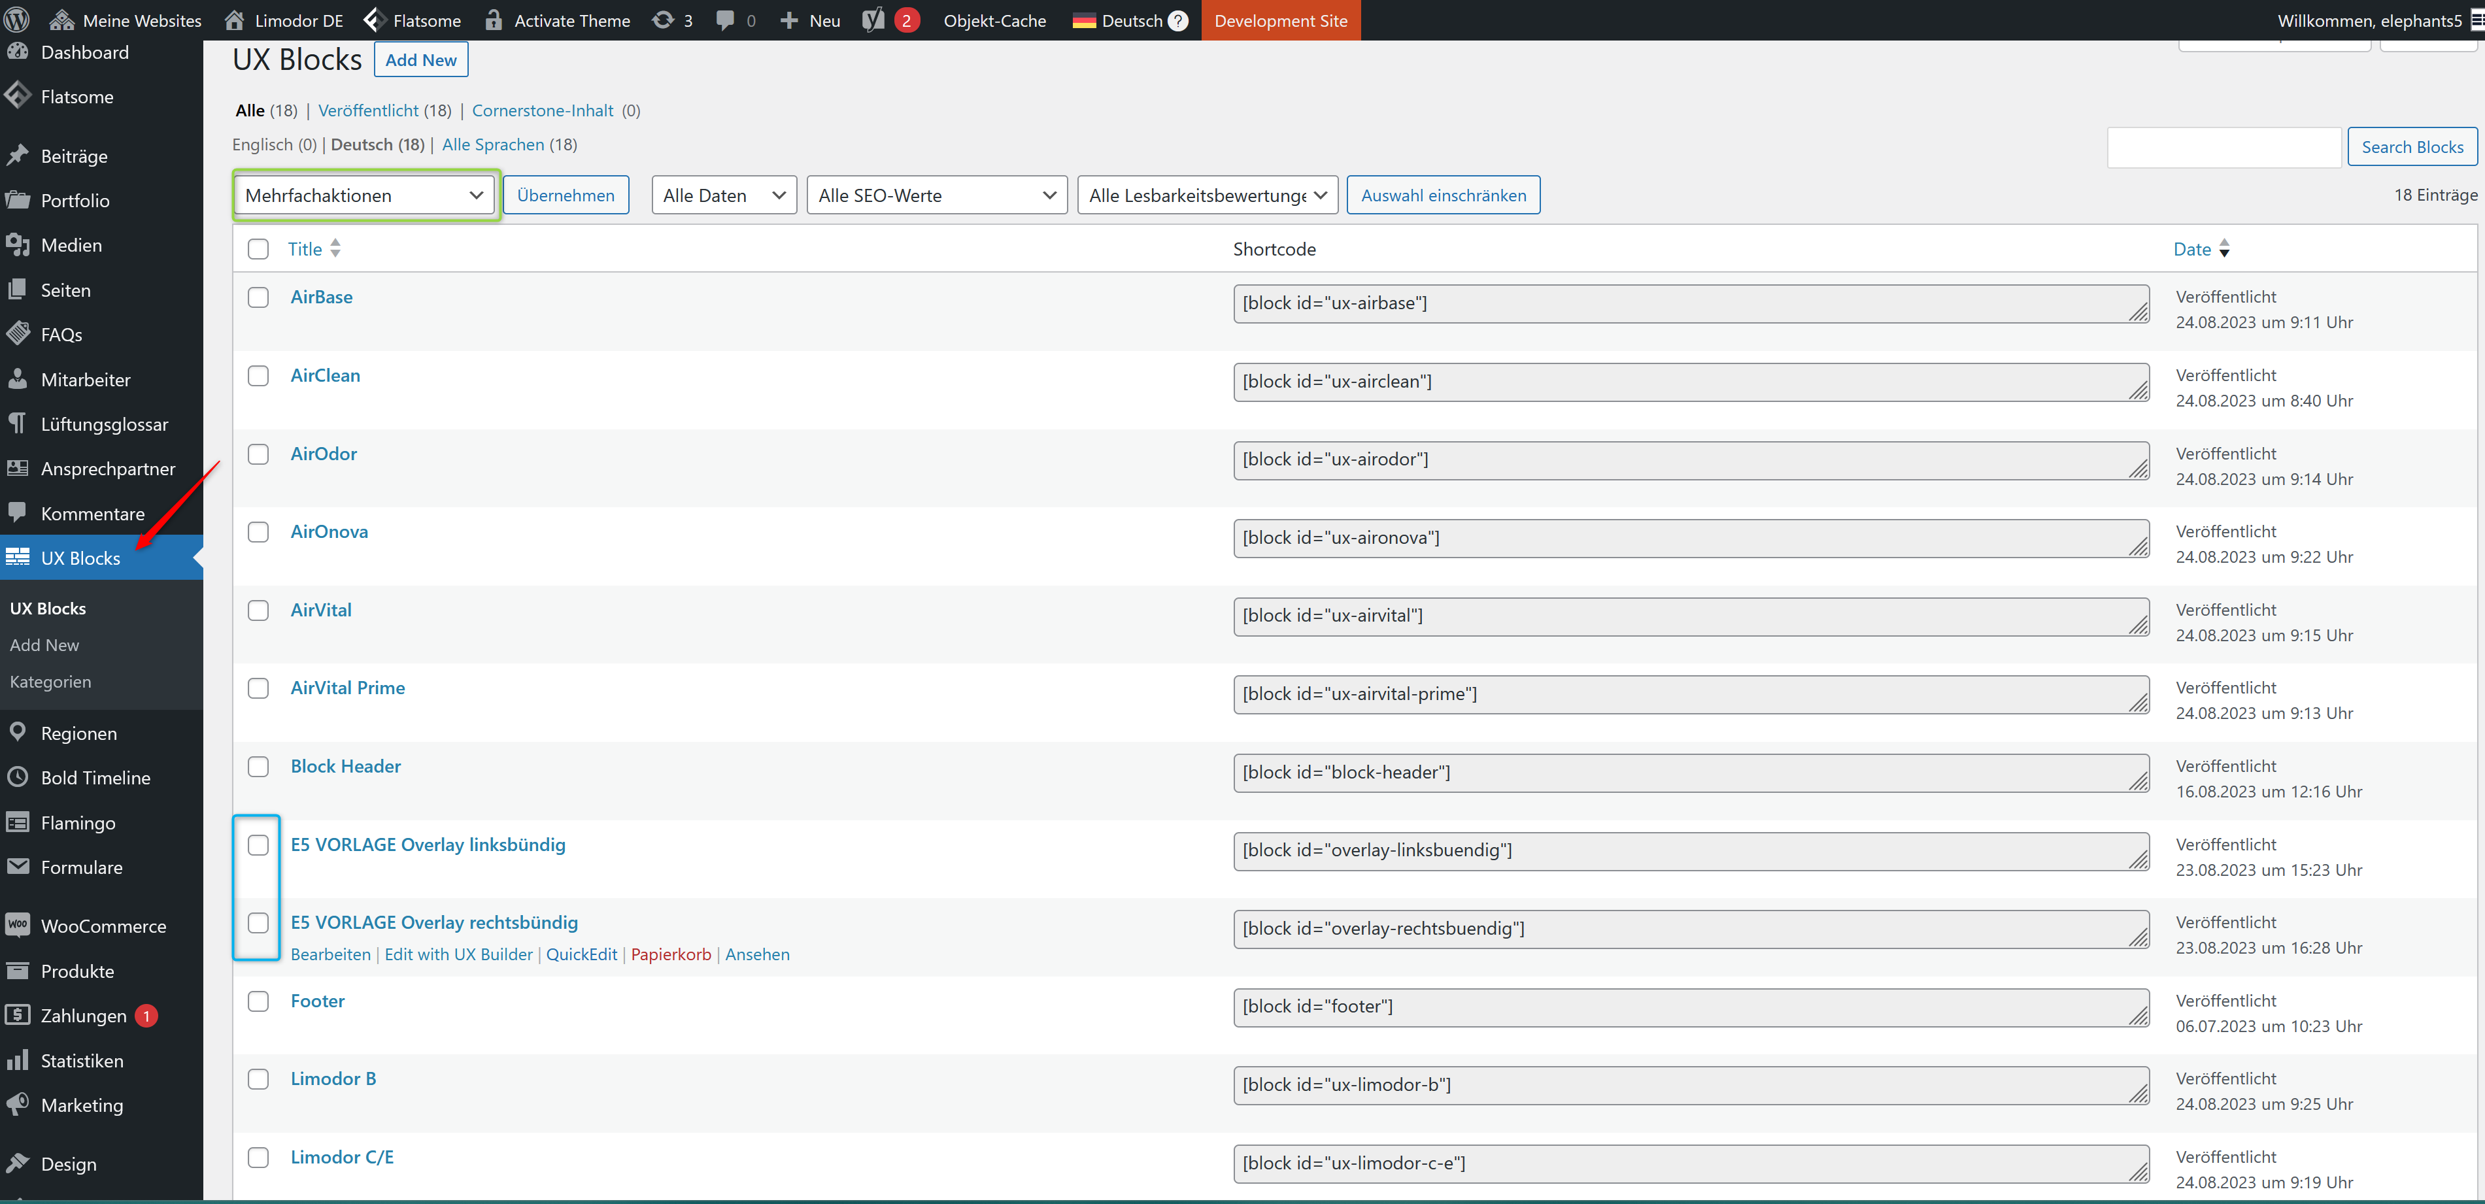This screenshot has width=2485, height=1204.
Task: Check the AirBase row checkbox
Action: tap(258, 297)
